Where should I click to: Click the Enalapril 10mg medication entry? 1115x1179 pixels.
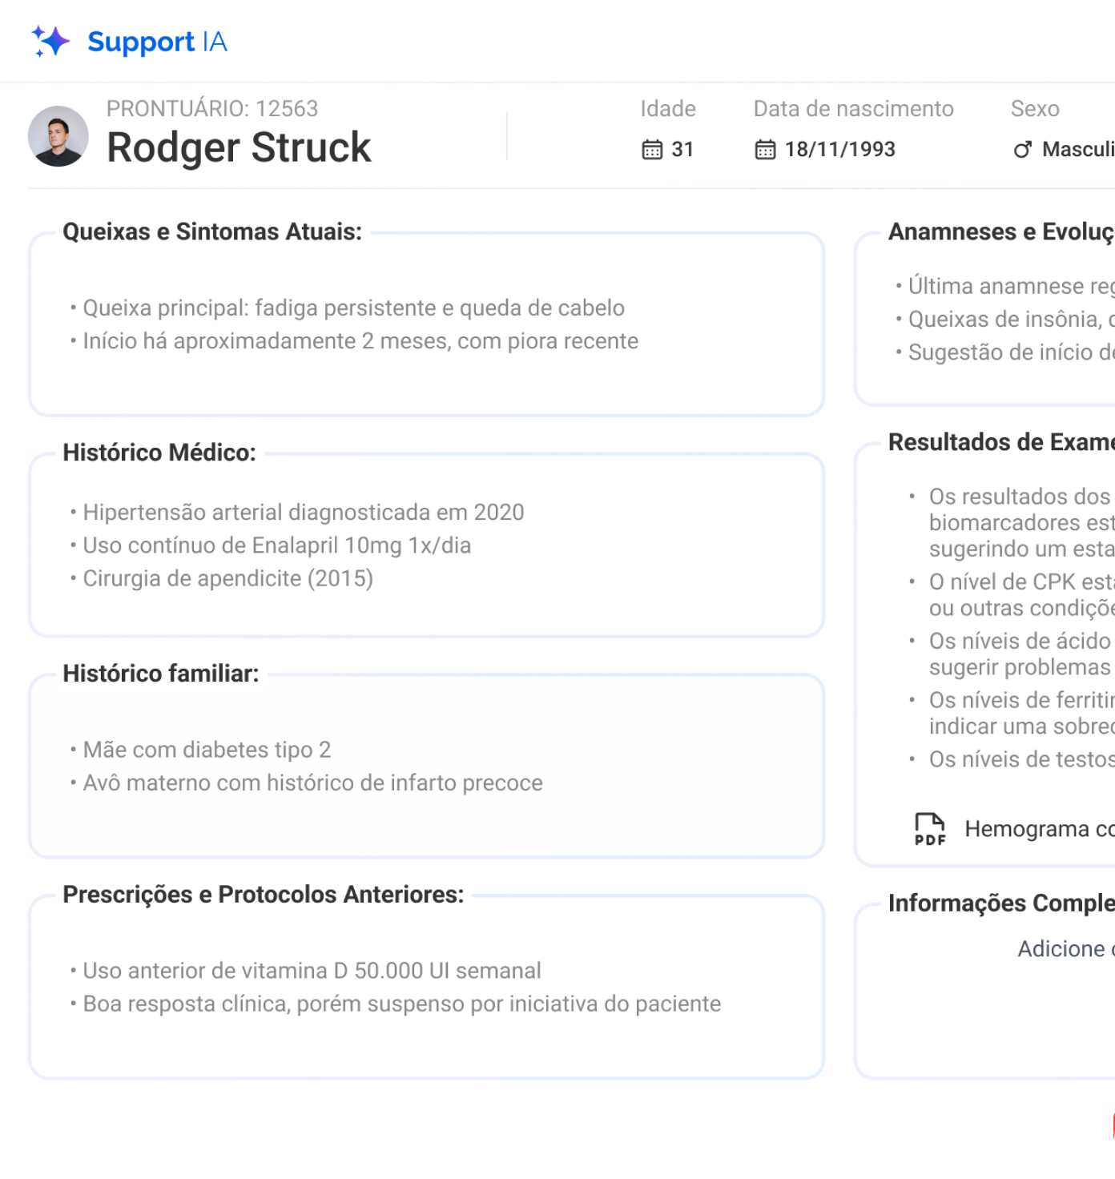point(277,545)
